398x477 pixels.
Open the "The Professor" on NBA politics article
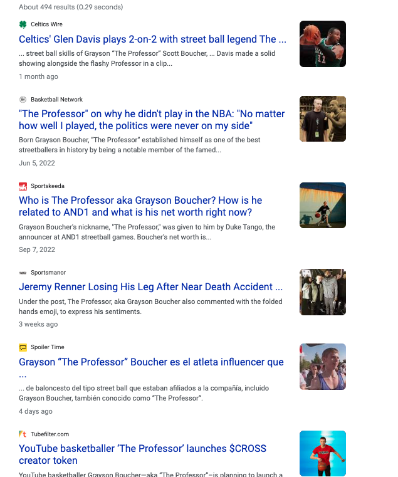point(152,120)
